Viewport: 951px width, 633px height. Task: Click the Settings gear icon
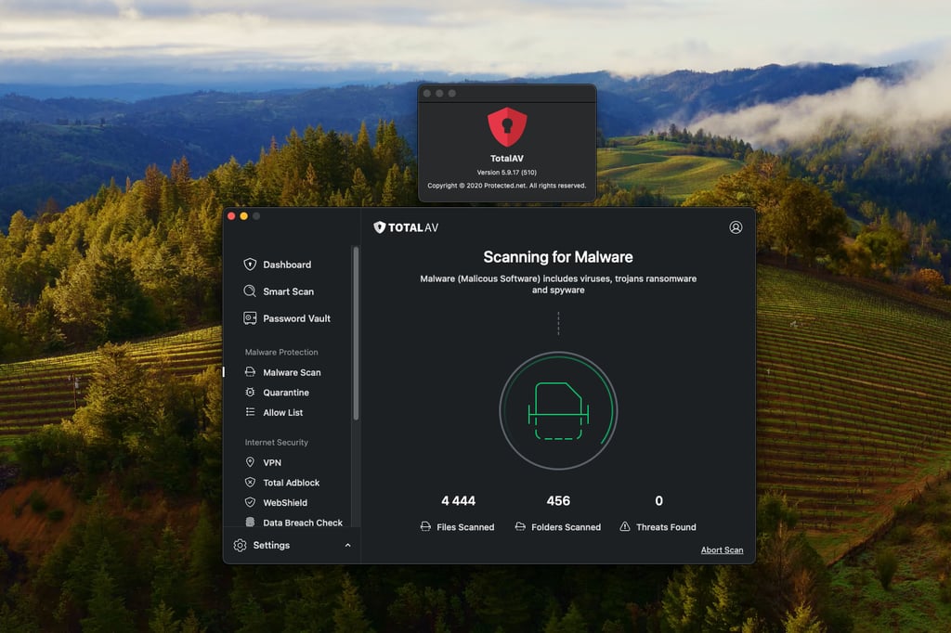click(x=241, y=545)
